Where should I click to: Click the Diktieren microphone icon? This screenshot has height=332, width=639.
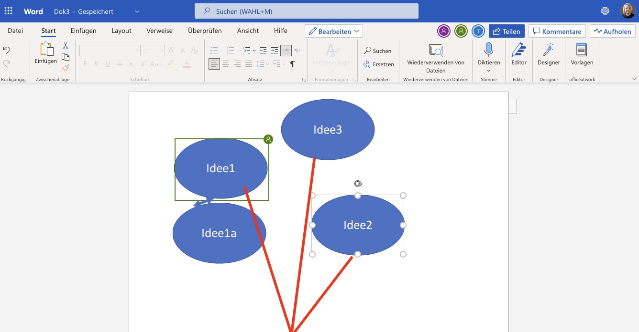[x=488, y=50]
